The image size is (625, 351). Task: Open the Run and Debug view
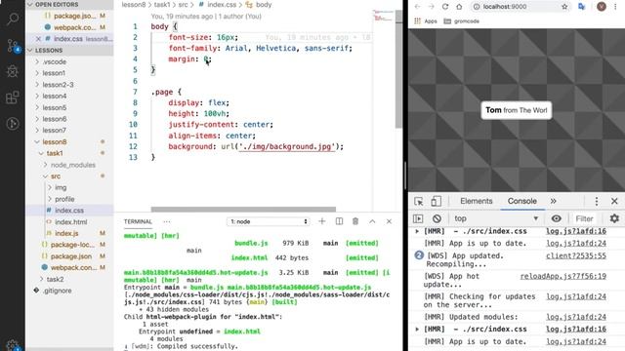tap(13, 71)
